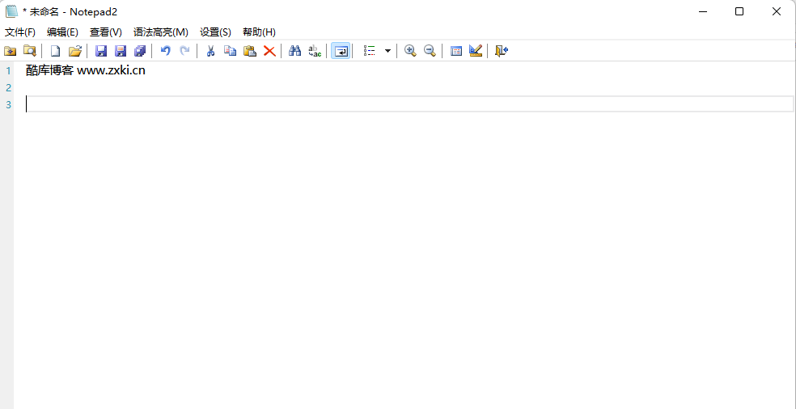
Task: Click the Save As floppy icon
Action: point(121,51)
